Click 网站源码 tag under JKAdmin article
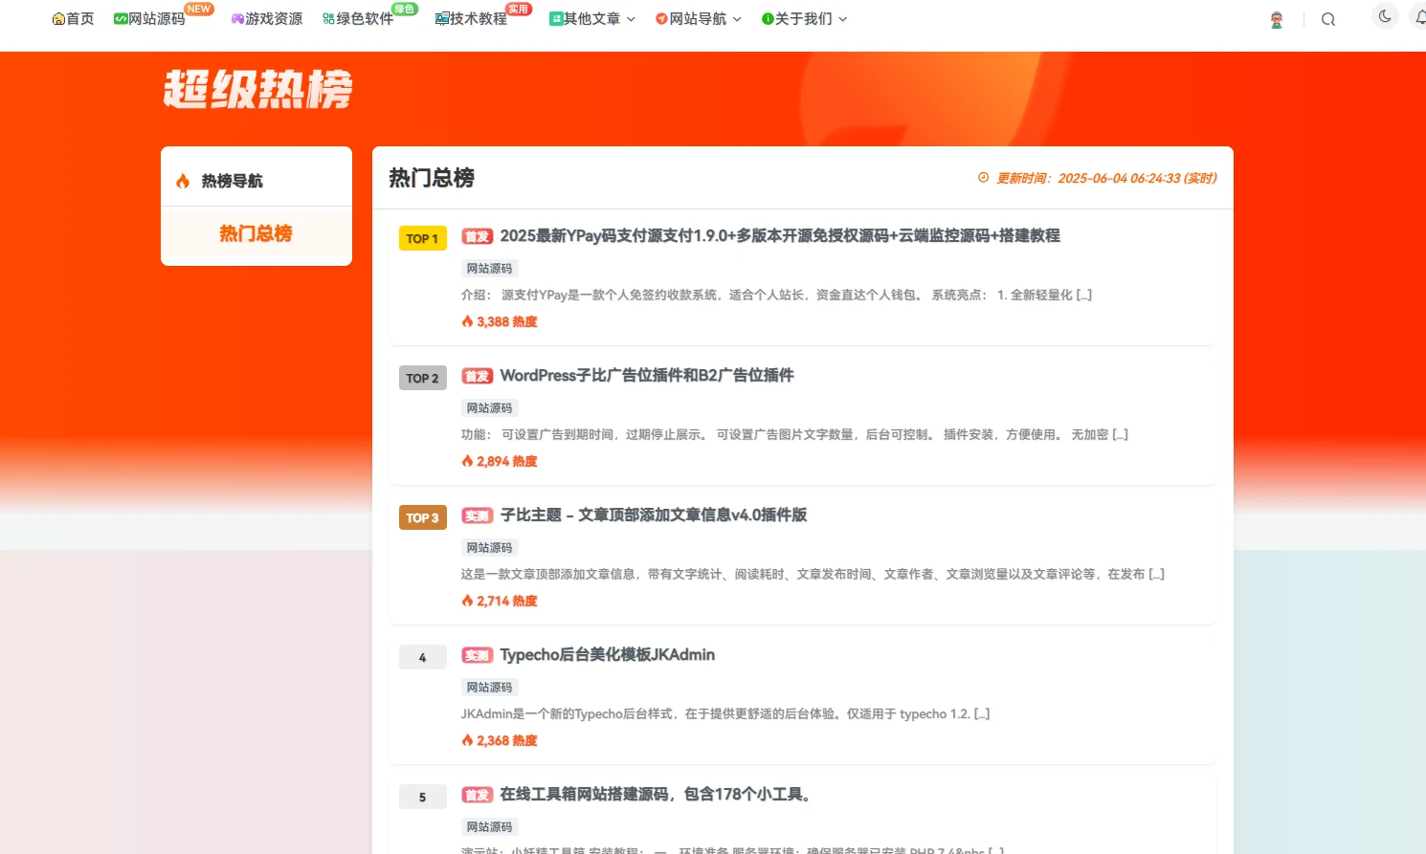This screenshot has width=1426, height=854. (x=490, y=688)
